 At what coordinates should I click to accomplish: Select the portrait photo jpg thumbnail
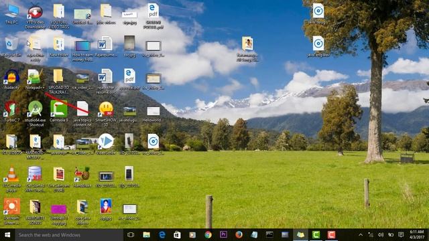[106, 209]
